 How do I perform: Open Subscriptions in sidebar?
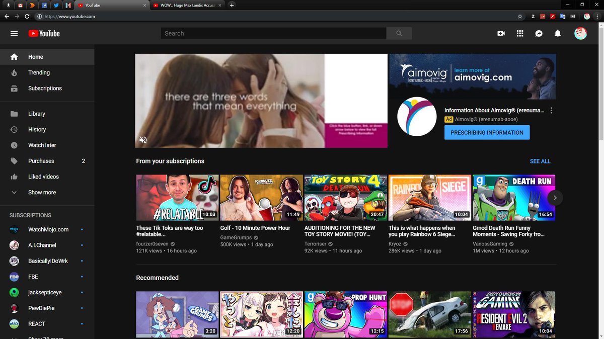tap(47, 88)
